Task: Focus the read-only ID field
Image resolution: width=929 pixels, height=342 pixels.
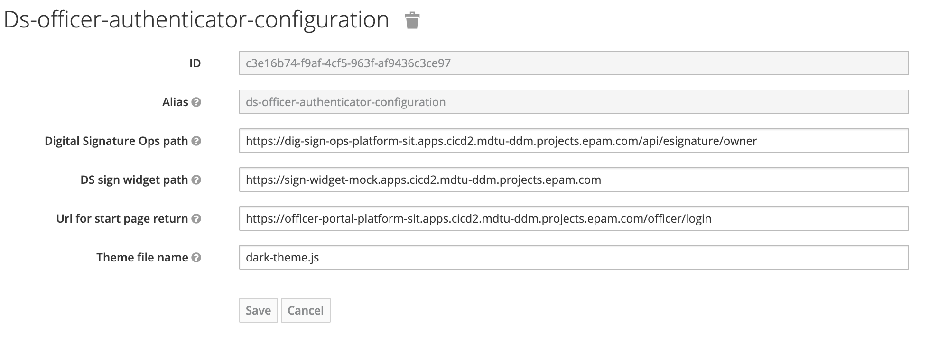Action: pyautogui.click(x=574, y=63)
